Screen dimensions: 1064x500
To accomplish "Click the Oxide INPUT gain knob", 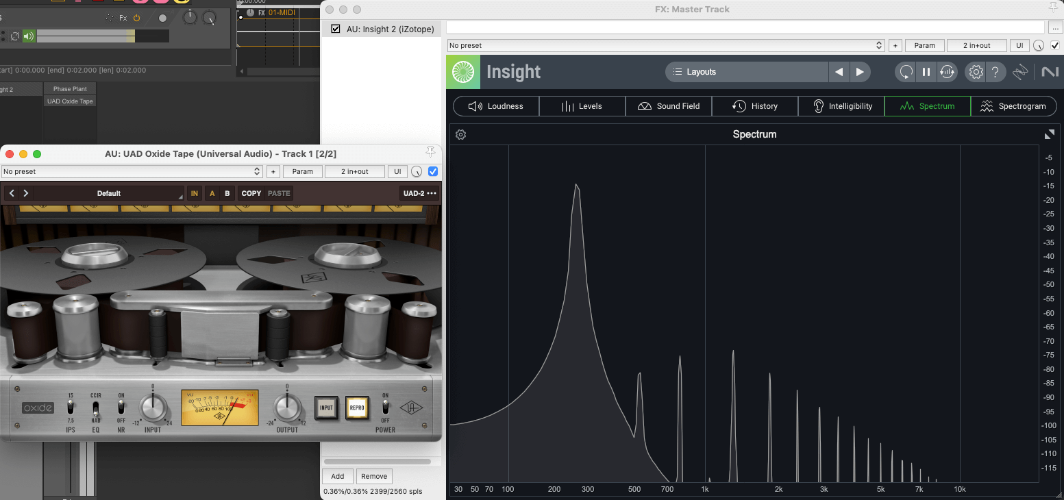I will click(153, 409).
